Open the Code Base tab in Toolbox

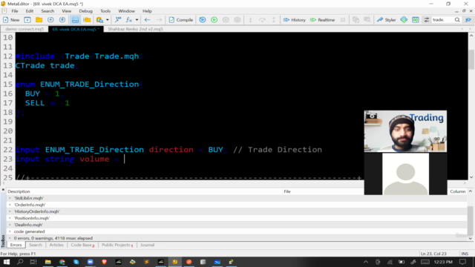[82, 245]
